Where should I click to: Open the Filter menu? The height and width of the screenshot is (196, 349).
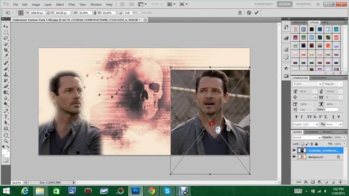point(71,4)
